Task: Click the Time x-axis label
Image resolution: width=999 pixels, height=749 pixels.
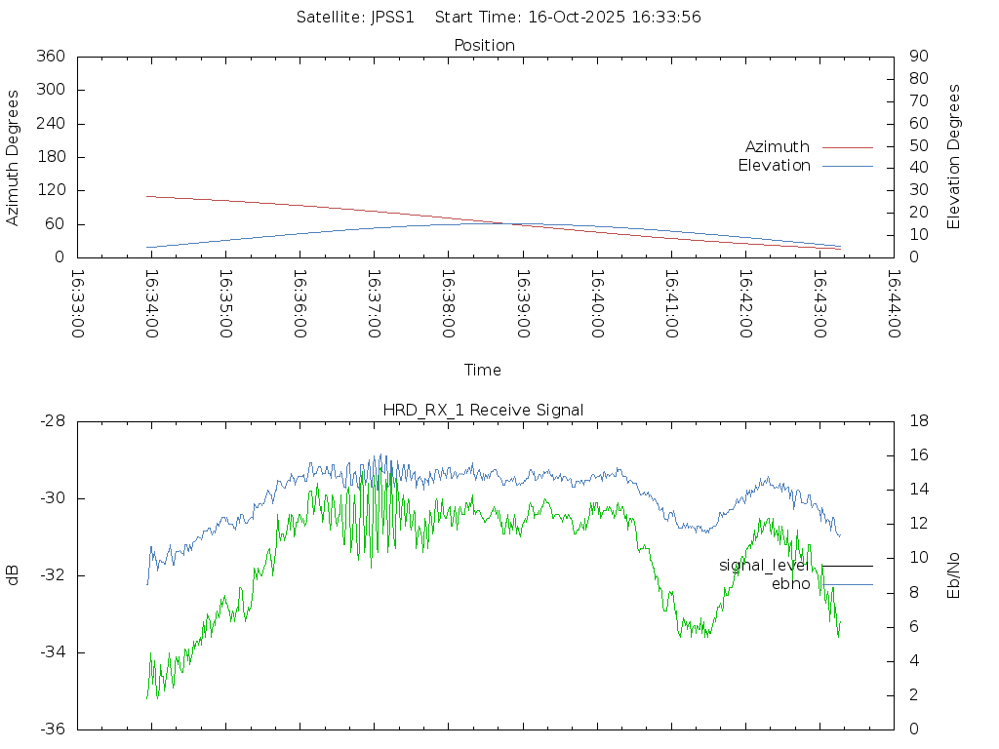Action: (483, 371)
